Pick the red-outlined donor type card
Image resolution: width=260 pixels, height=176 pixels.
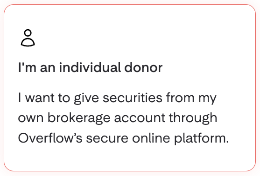pos(130,88)
